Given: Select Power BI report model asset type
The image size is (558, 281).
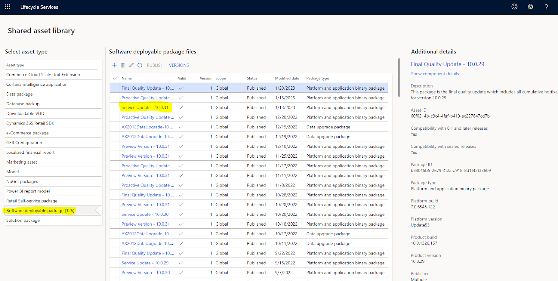Looking at the screenshot, I should coord(53,191).
